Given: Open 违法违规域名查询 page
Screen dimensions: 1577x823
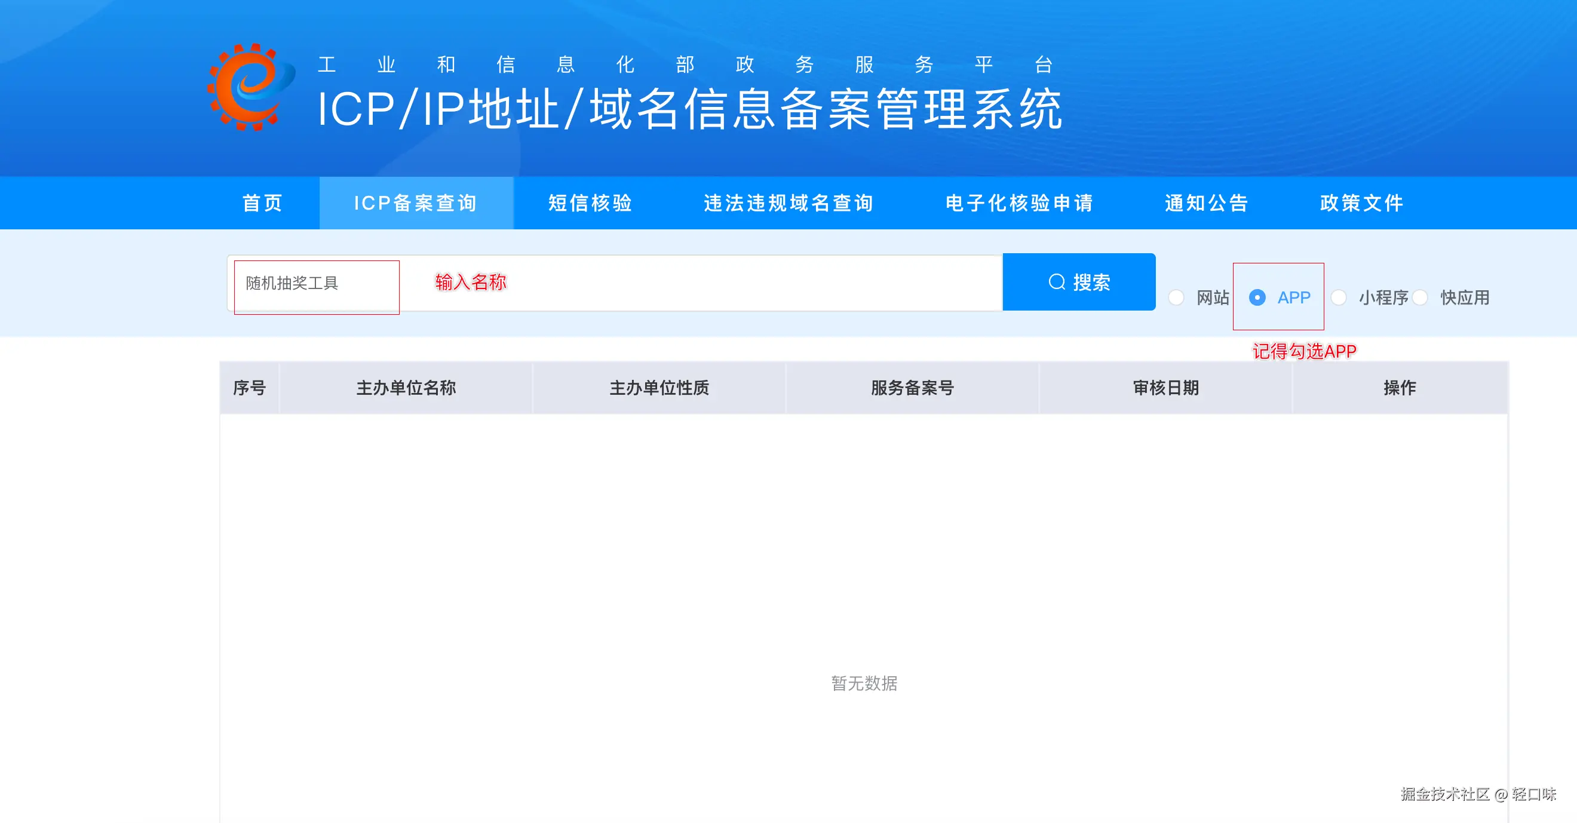Looking at the screenshot, I should (788, 203).
